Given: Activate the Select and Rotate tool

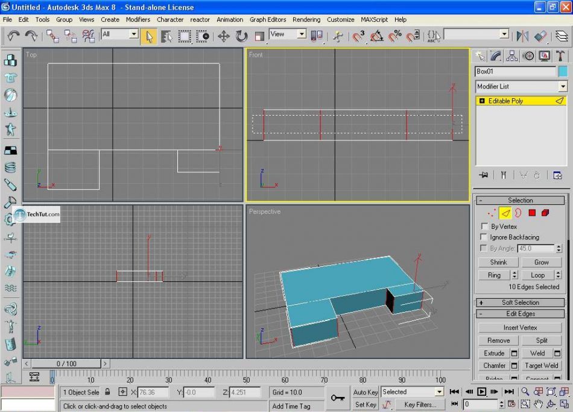Looking at the screenshot, I should (x=241, y=36).
